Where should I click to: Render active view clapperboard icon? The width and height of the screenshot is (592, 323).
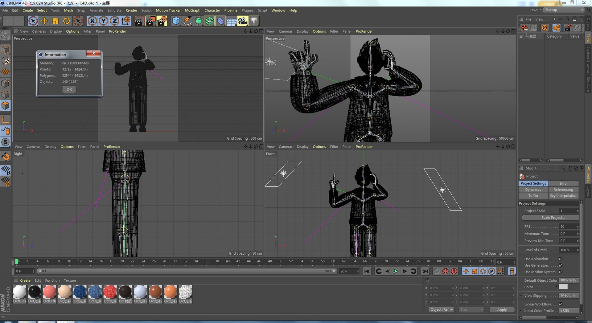[x=139, y=21]
